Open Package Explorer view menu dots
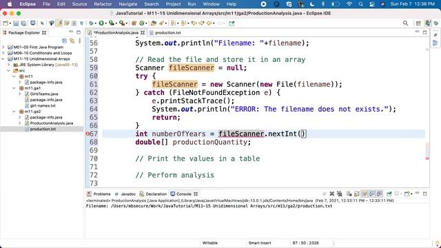The height and width of the screenshot is (248, 441). click(80, 41)
